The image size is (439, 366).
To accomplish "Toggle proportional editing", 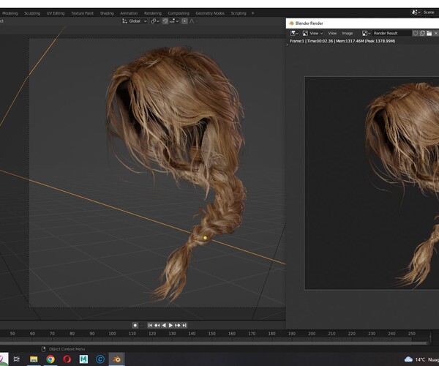I will pos(184,21).
